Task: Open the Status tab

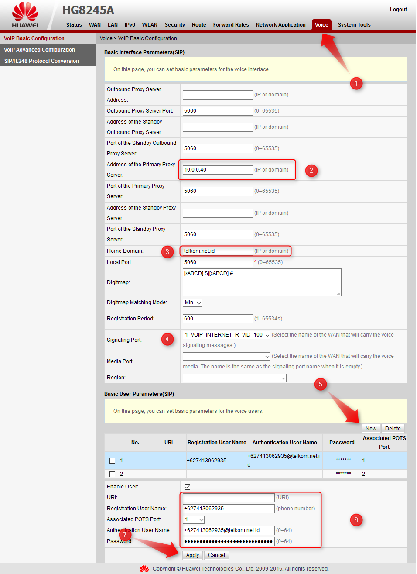Action: (x=74, y=25)
